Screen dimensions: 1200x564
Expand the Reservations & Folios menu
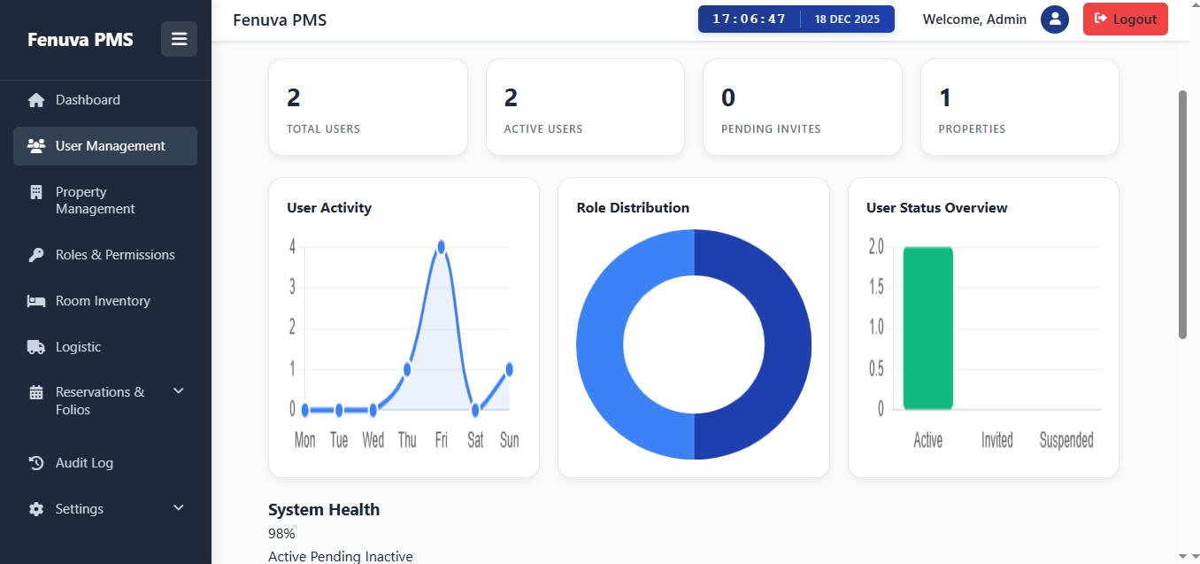tap(98, 400)
